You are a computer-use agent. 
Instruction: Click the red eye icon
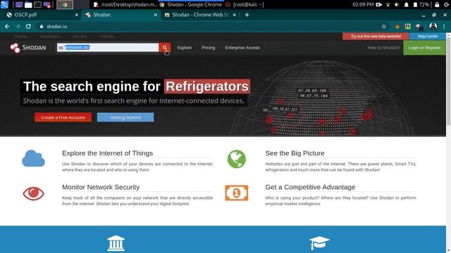(x=33, y=193)
